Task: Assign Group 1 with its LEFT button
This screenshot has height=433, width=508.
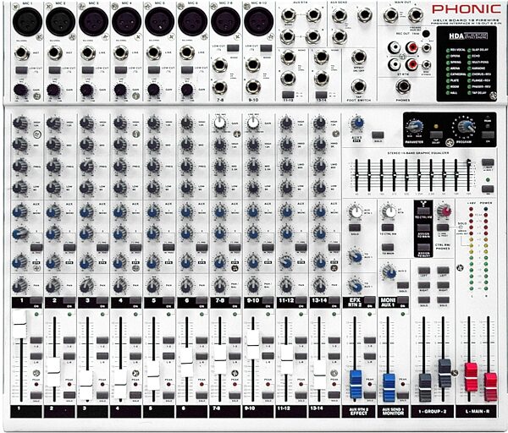Action: tap(424, 271)
